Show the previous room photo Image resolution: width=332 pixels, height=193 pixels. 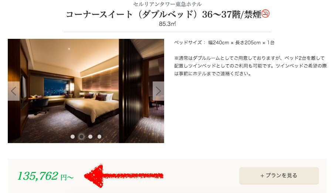14,91
